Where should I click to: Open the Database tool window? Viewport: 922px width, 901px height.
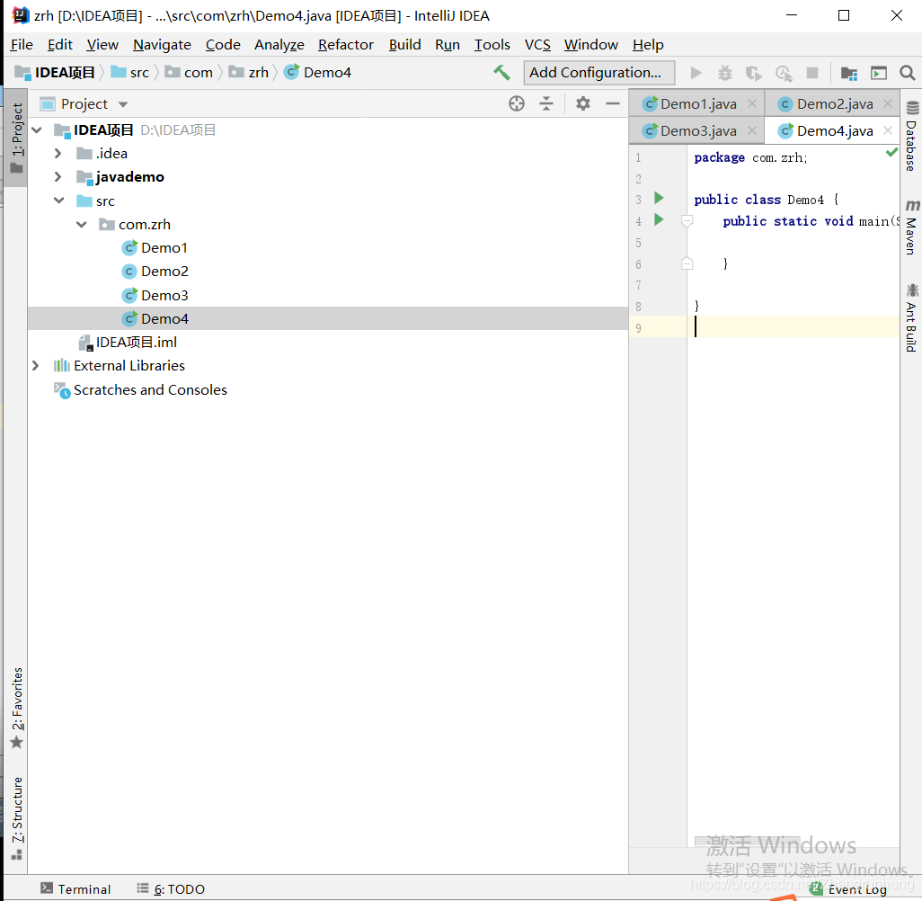point(911,138)
